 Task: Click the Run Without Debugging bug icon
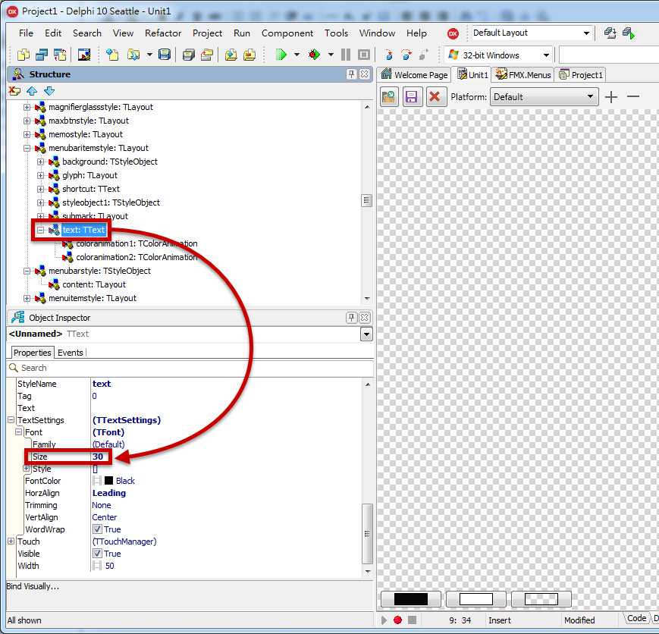pos(314,55)
